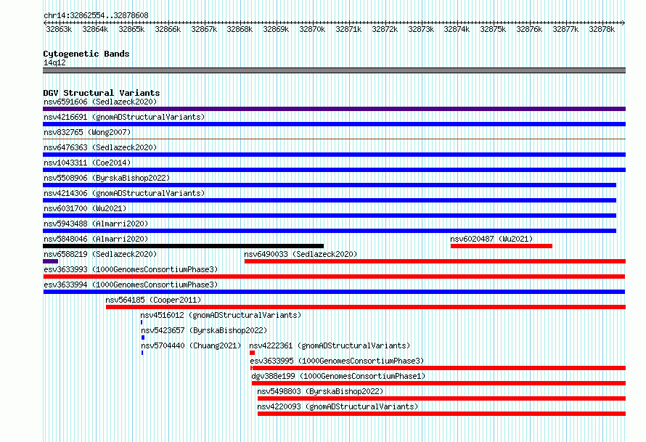Click the red nsv564185 variant bar
The image size is (646, 442).
[x=366, y=307]
